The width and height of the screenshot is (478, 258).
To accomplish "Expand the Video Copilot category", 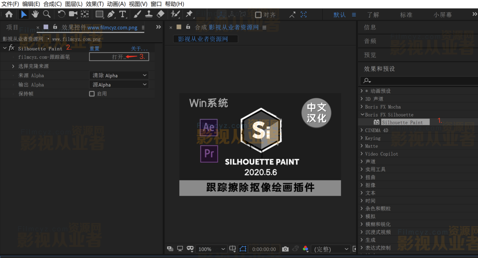I will [362, 153].
